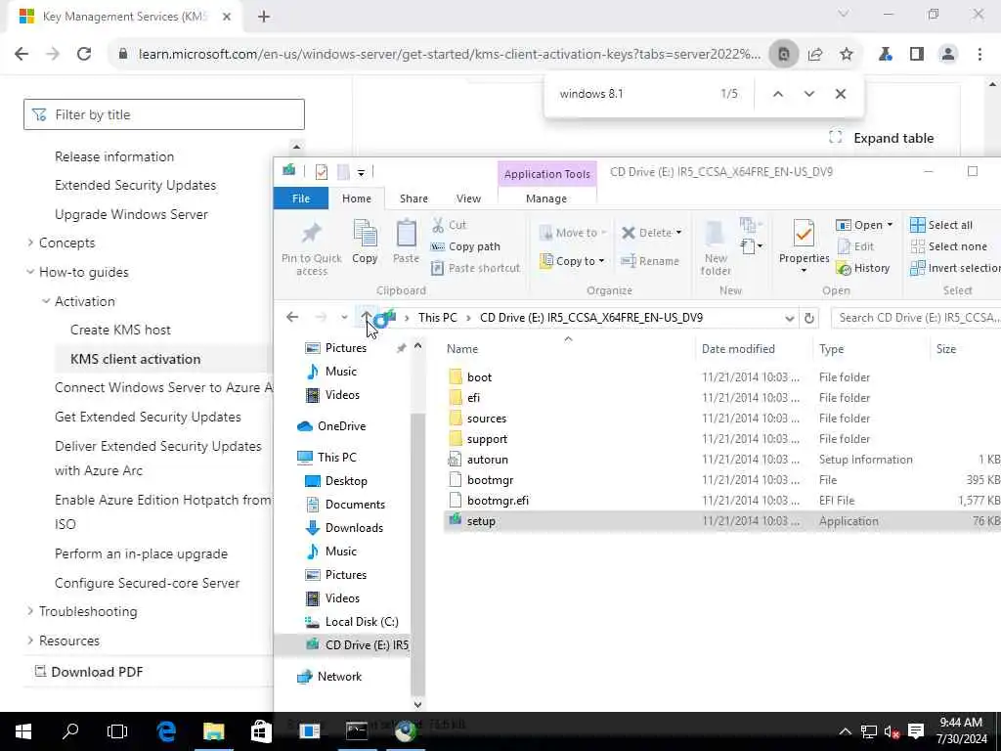Click Delete in Organize group
Viewport: 1001px width, 751px height.
[651, 233]
